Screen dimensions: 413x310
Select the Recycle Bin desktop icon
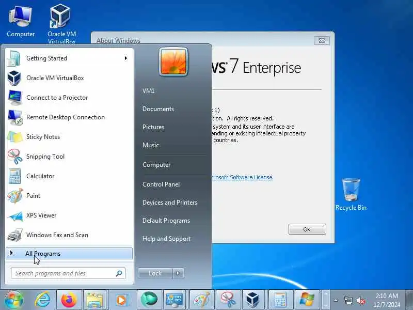351,195
